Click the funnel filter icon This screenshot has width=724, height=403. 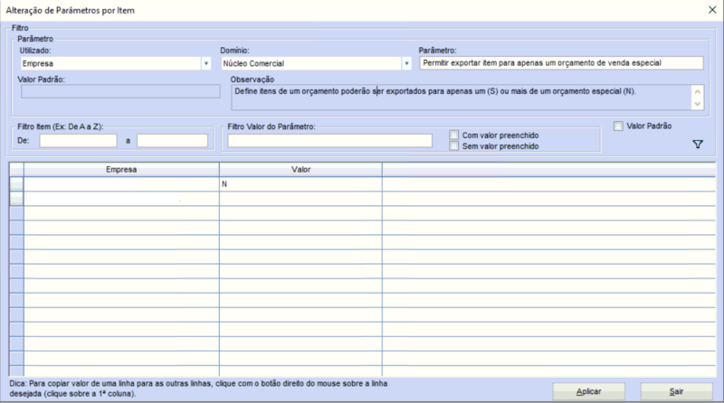[698, 145]
